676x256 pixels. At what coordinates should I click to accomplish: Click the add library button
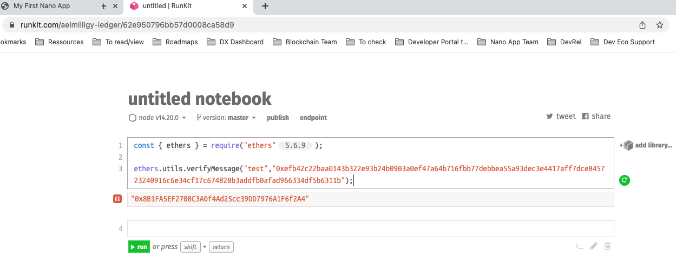(x=647, y=145)
